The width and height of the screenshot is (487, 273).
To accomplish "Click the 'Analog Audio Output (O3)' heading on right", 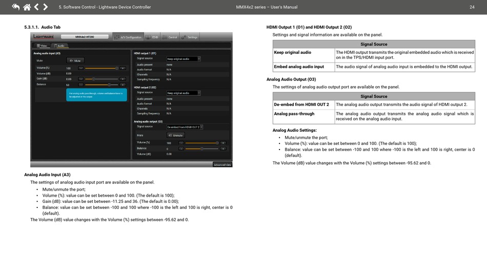I will coord(291,79).
